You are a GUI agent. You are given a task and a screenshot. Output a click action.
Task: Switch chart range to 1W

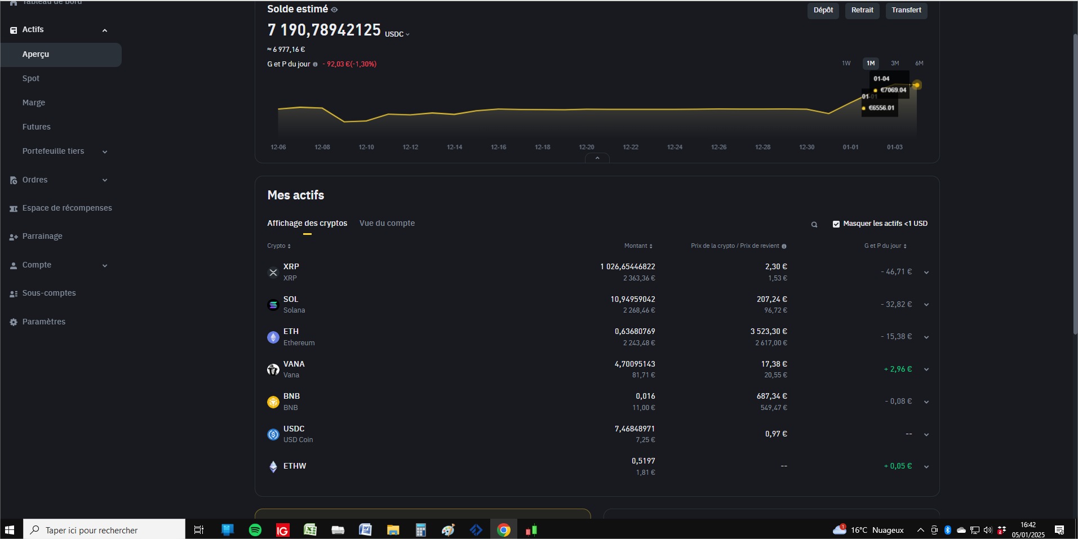[x=846, y=64]
